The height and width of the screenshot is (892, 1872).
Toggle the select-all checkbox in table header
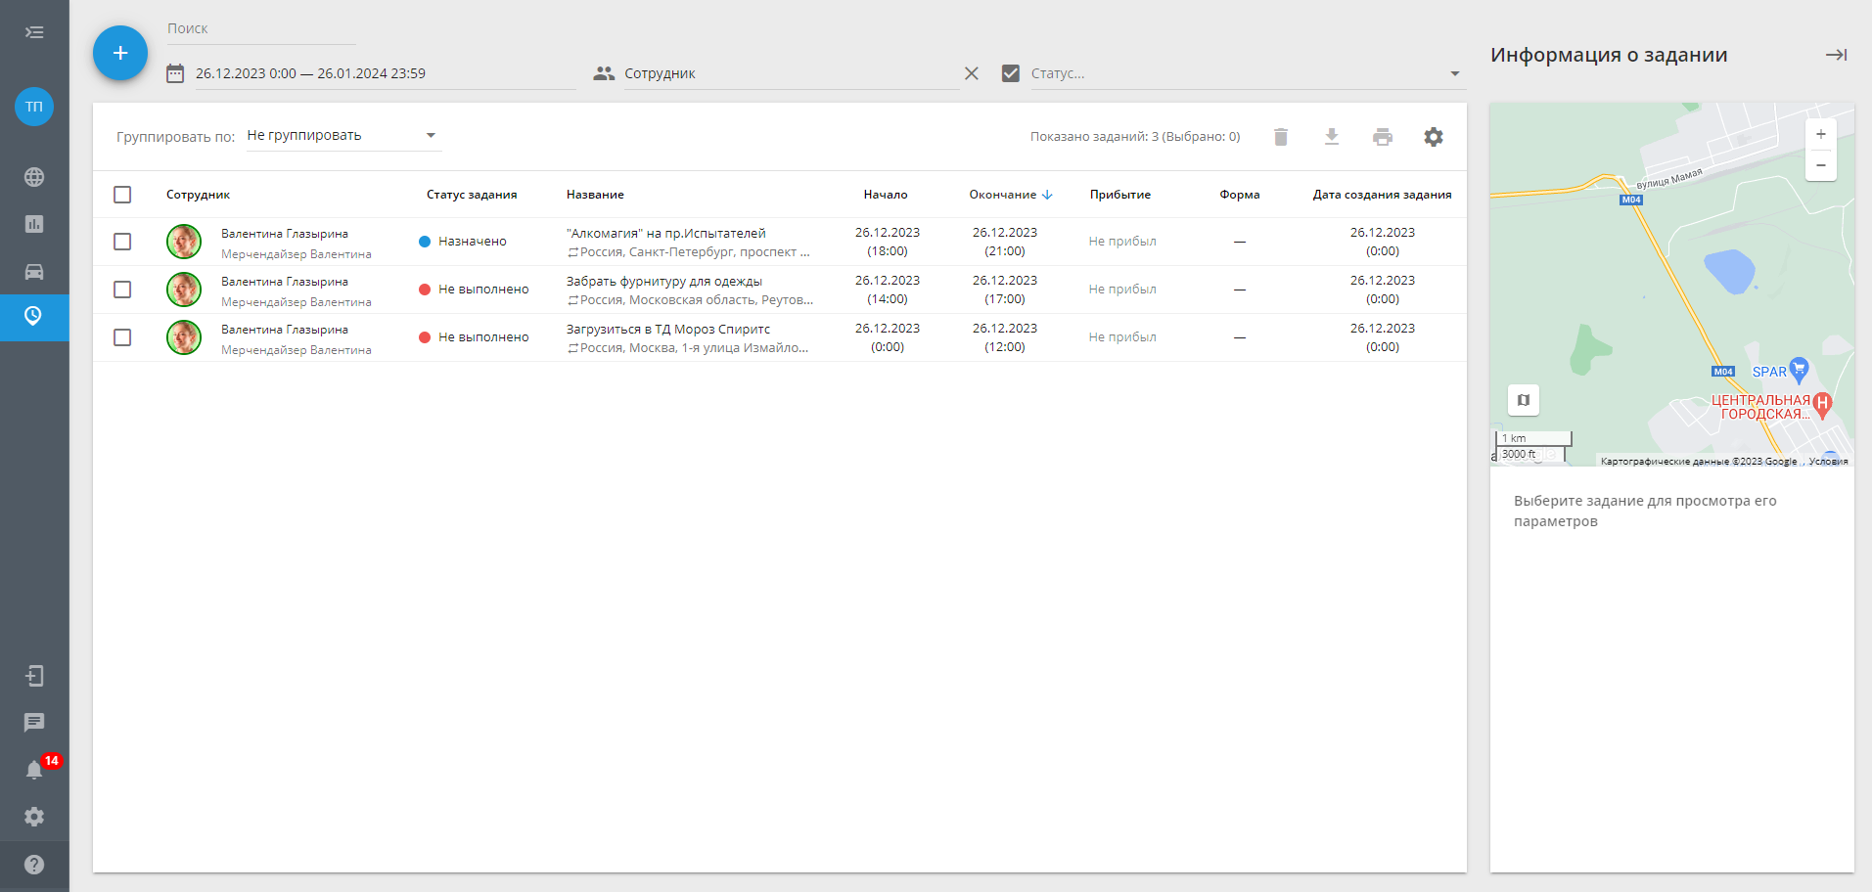122,195
